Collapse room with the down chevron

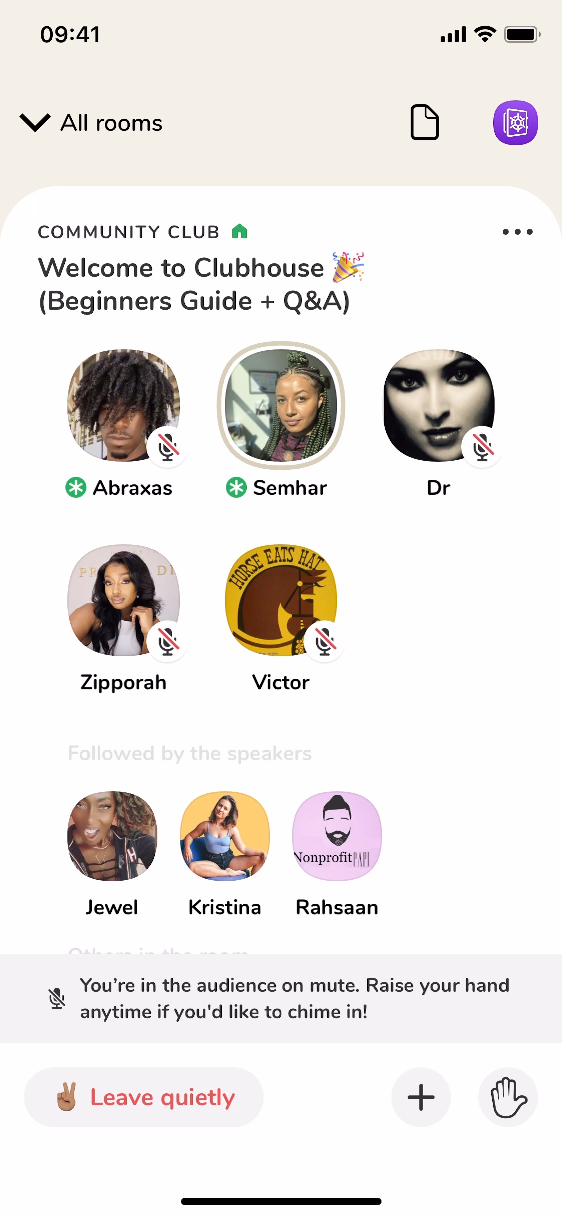point(35,122)
